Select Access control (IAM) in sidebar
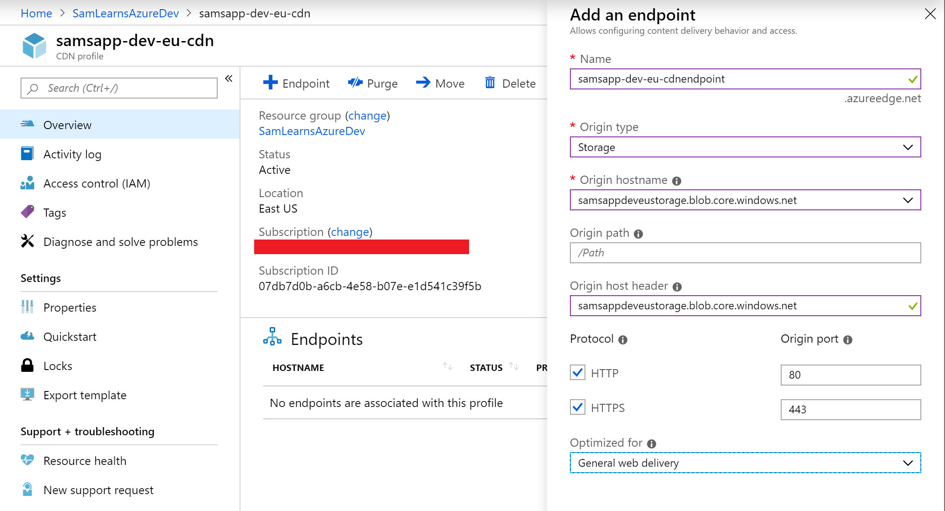 pyautogui.click(x=96, y=183)
